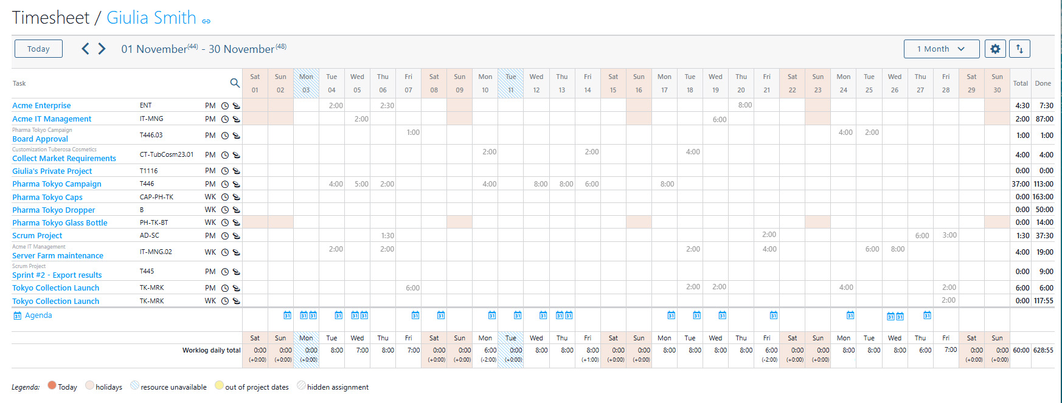Open the Pharma Tokyo Glass Bottle task
Image resolution: width=1062 pixels, height=403 pixels.
coord(60,223)
